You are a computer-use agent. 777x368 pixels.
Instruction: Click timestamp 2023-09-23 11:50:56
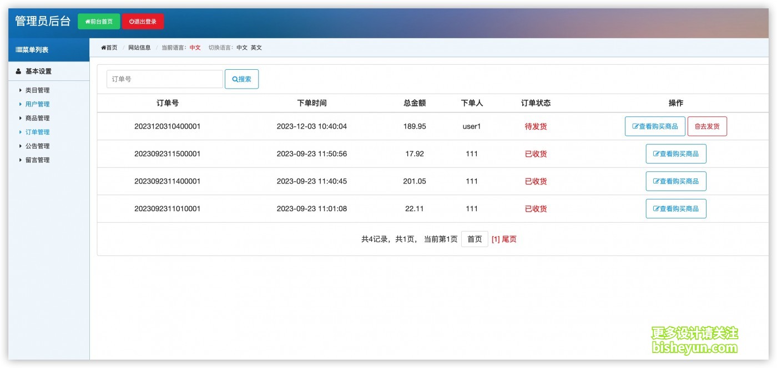[312, 154]
